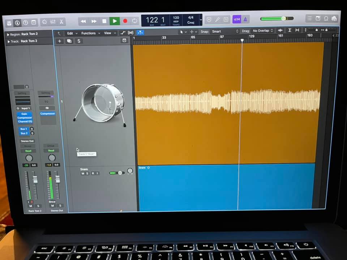Viewport: 347px width, 260px height.
Task: Rewind with the double-left arrow button
Action: [x=83, y=21]
